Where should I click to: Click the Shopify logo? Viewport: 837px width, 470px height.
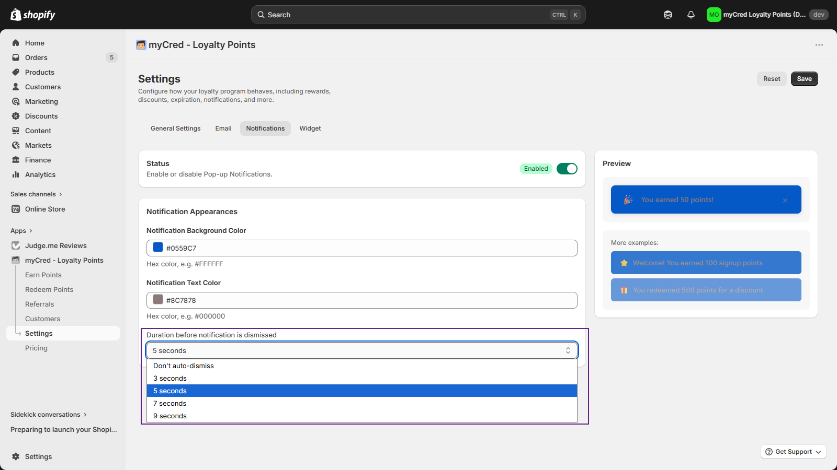click(x=33, y=15)
